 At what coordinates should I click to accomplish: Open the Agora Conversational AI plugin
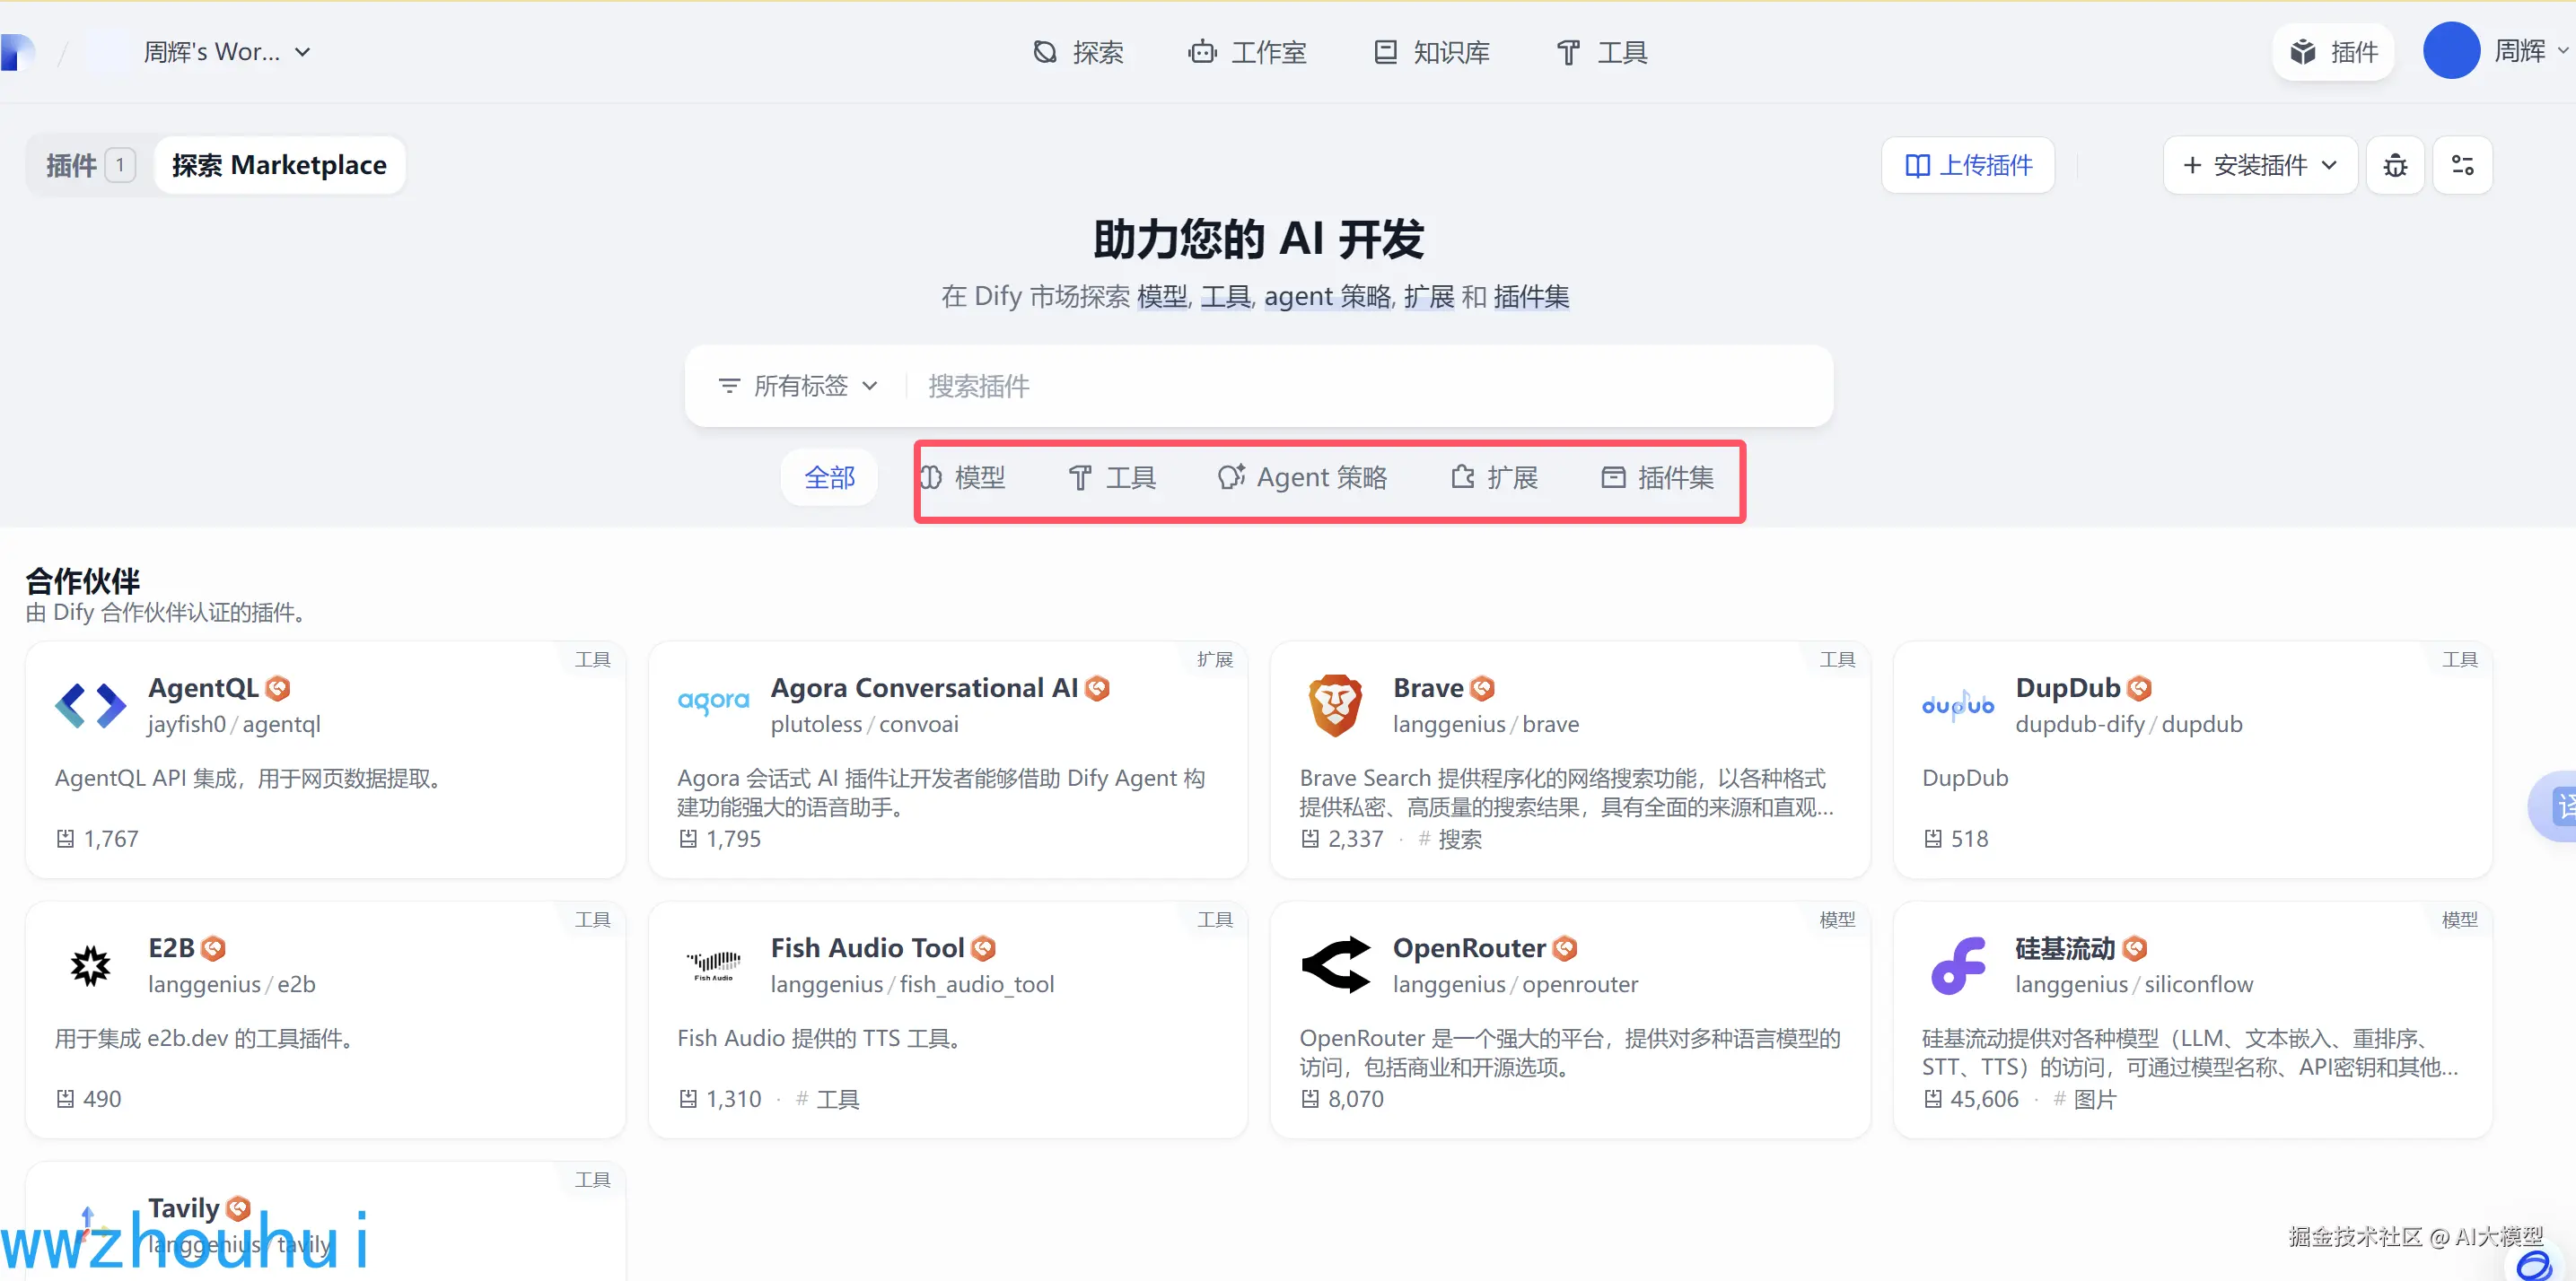tap(924, 687)
